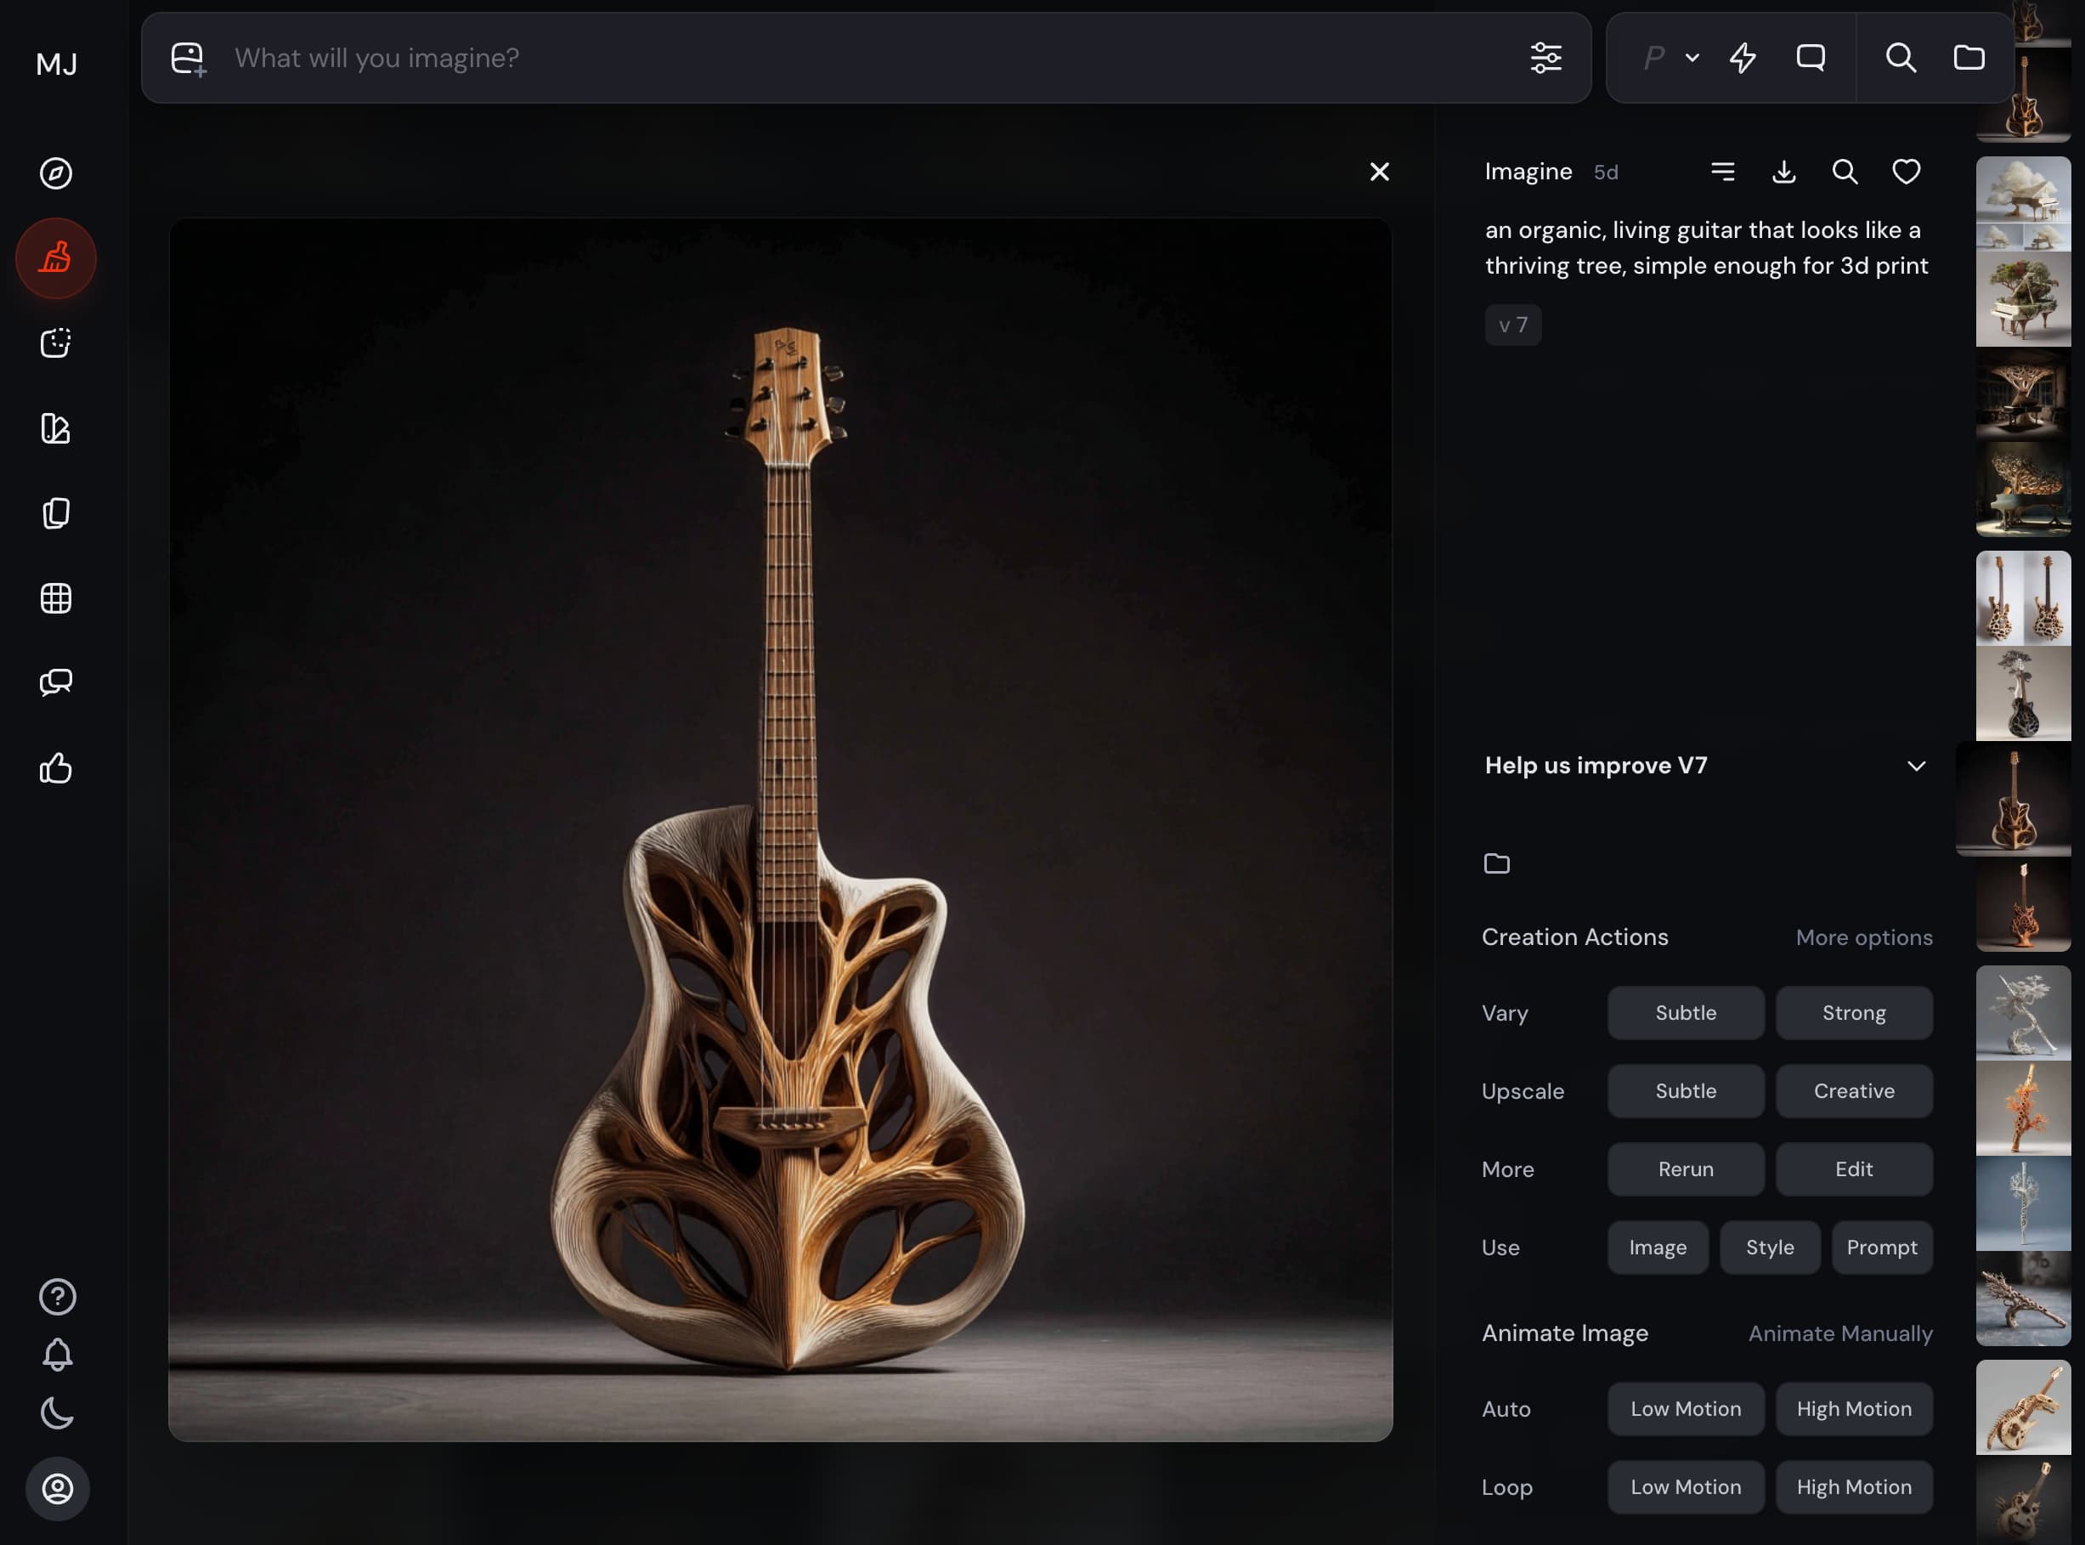Toggle personalization P button
Image resolution: width=2085 pixels, height=1545 pixels.
tap(1653, 58)
